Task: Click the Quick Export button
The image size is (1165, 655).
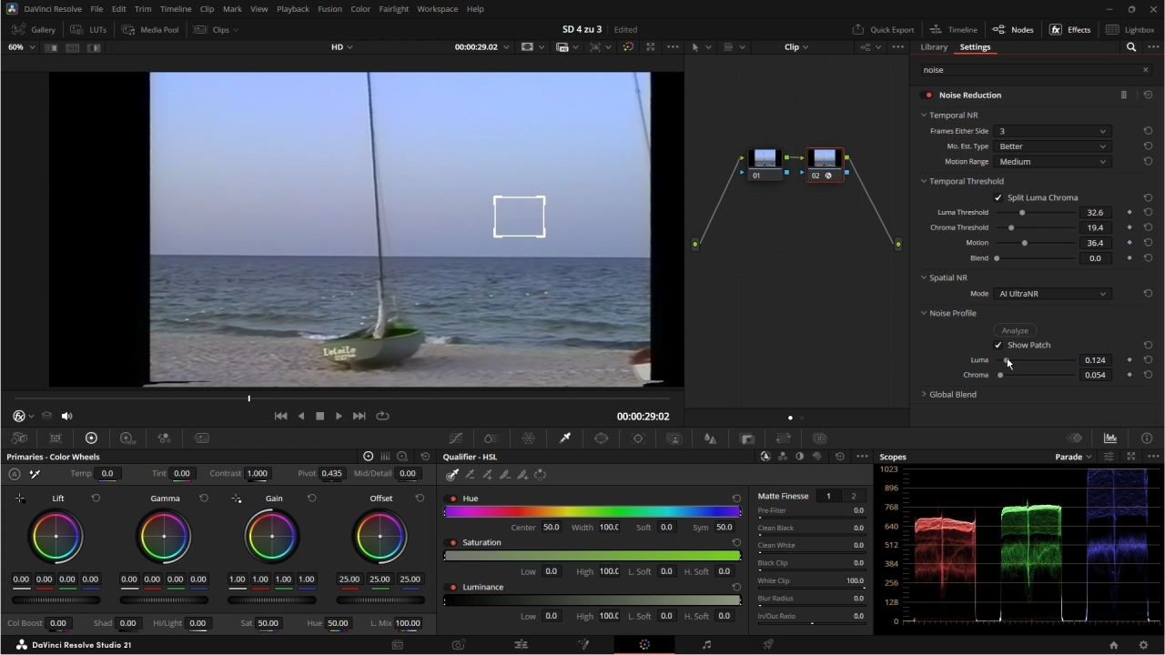Action: [x=883, y=29]
